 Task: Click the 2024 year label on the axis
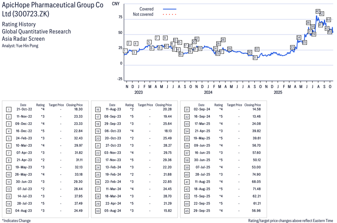click(x=208, y=93)
